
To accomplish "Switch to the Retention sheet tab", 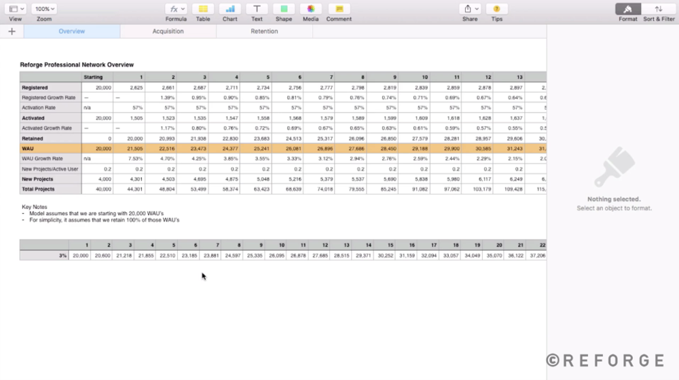I will 264,31.
